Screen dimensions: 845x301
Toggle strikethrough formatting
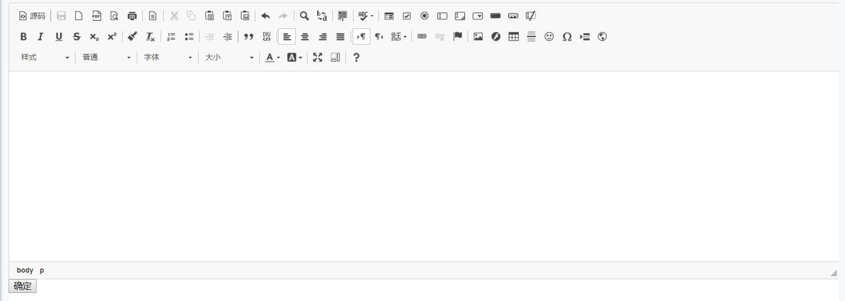[x=76, y=37]
